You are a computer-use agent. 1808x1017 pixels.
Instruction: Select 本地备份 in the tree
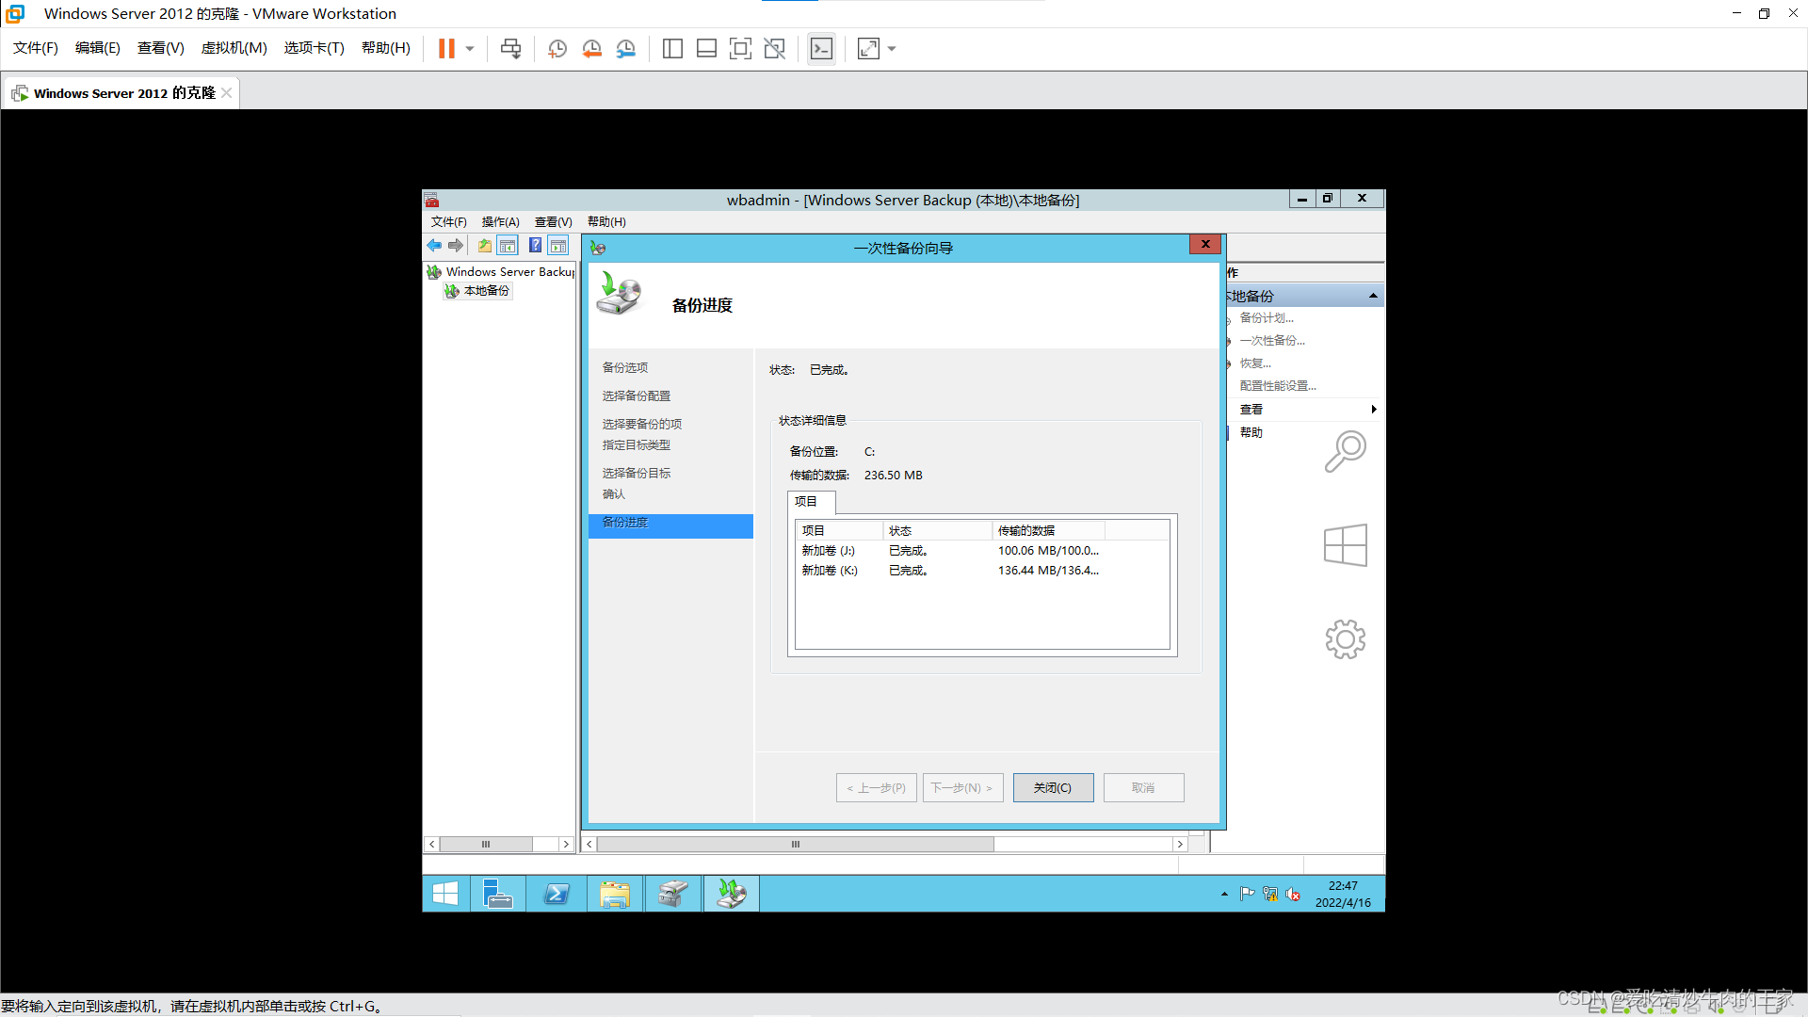486,291
